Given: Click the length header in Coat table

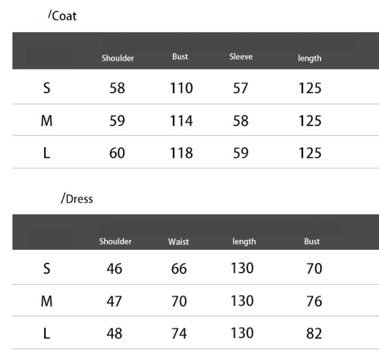Looking at the screenshot, I should (309, 58).
